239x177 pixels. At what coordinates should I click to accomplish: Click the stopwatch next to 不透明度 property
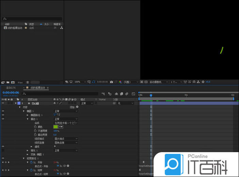point(35,131)
